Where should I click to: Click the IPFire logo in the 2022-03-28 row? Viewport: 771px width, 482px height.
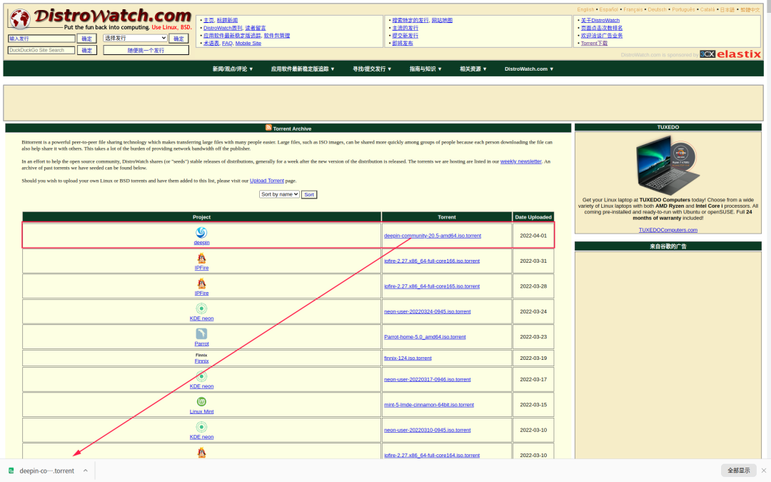(x=201, y=283)
